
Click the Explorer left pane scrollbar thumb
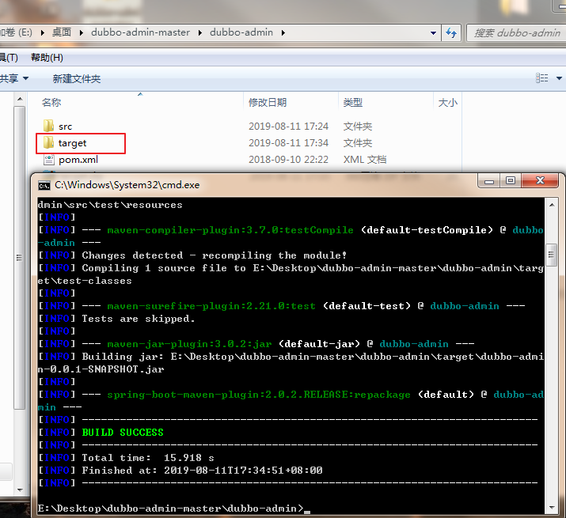[20, 258]
